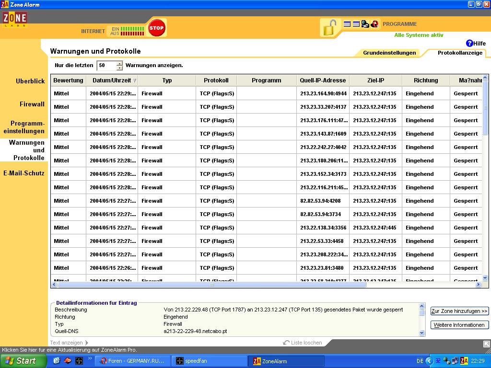This screenshot has width=491, height=368.
Task: Click the second program window icon beside the padlock
Action: click(356, 24)
